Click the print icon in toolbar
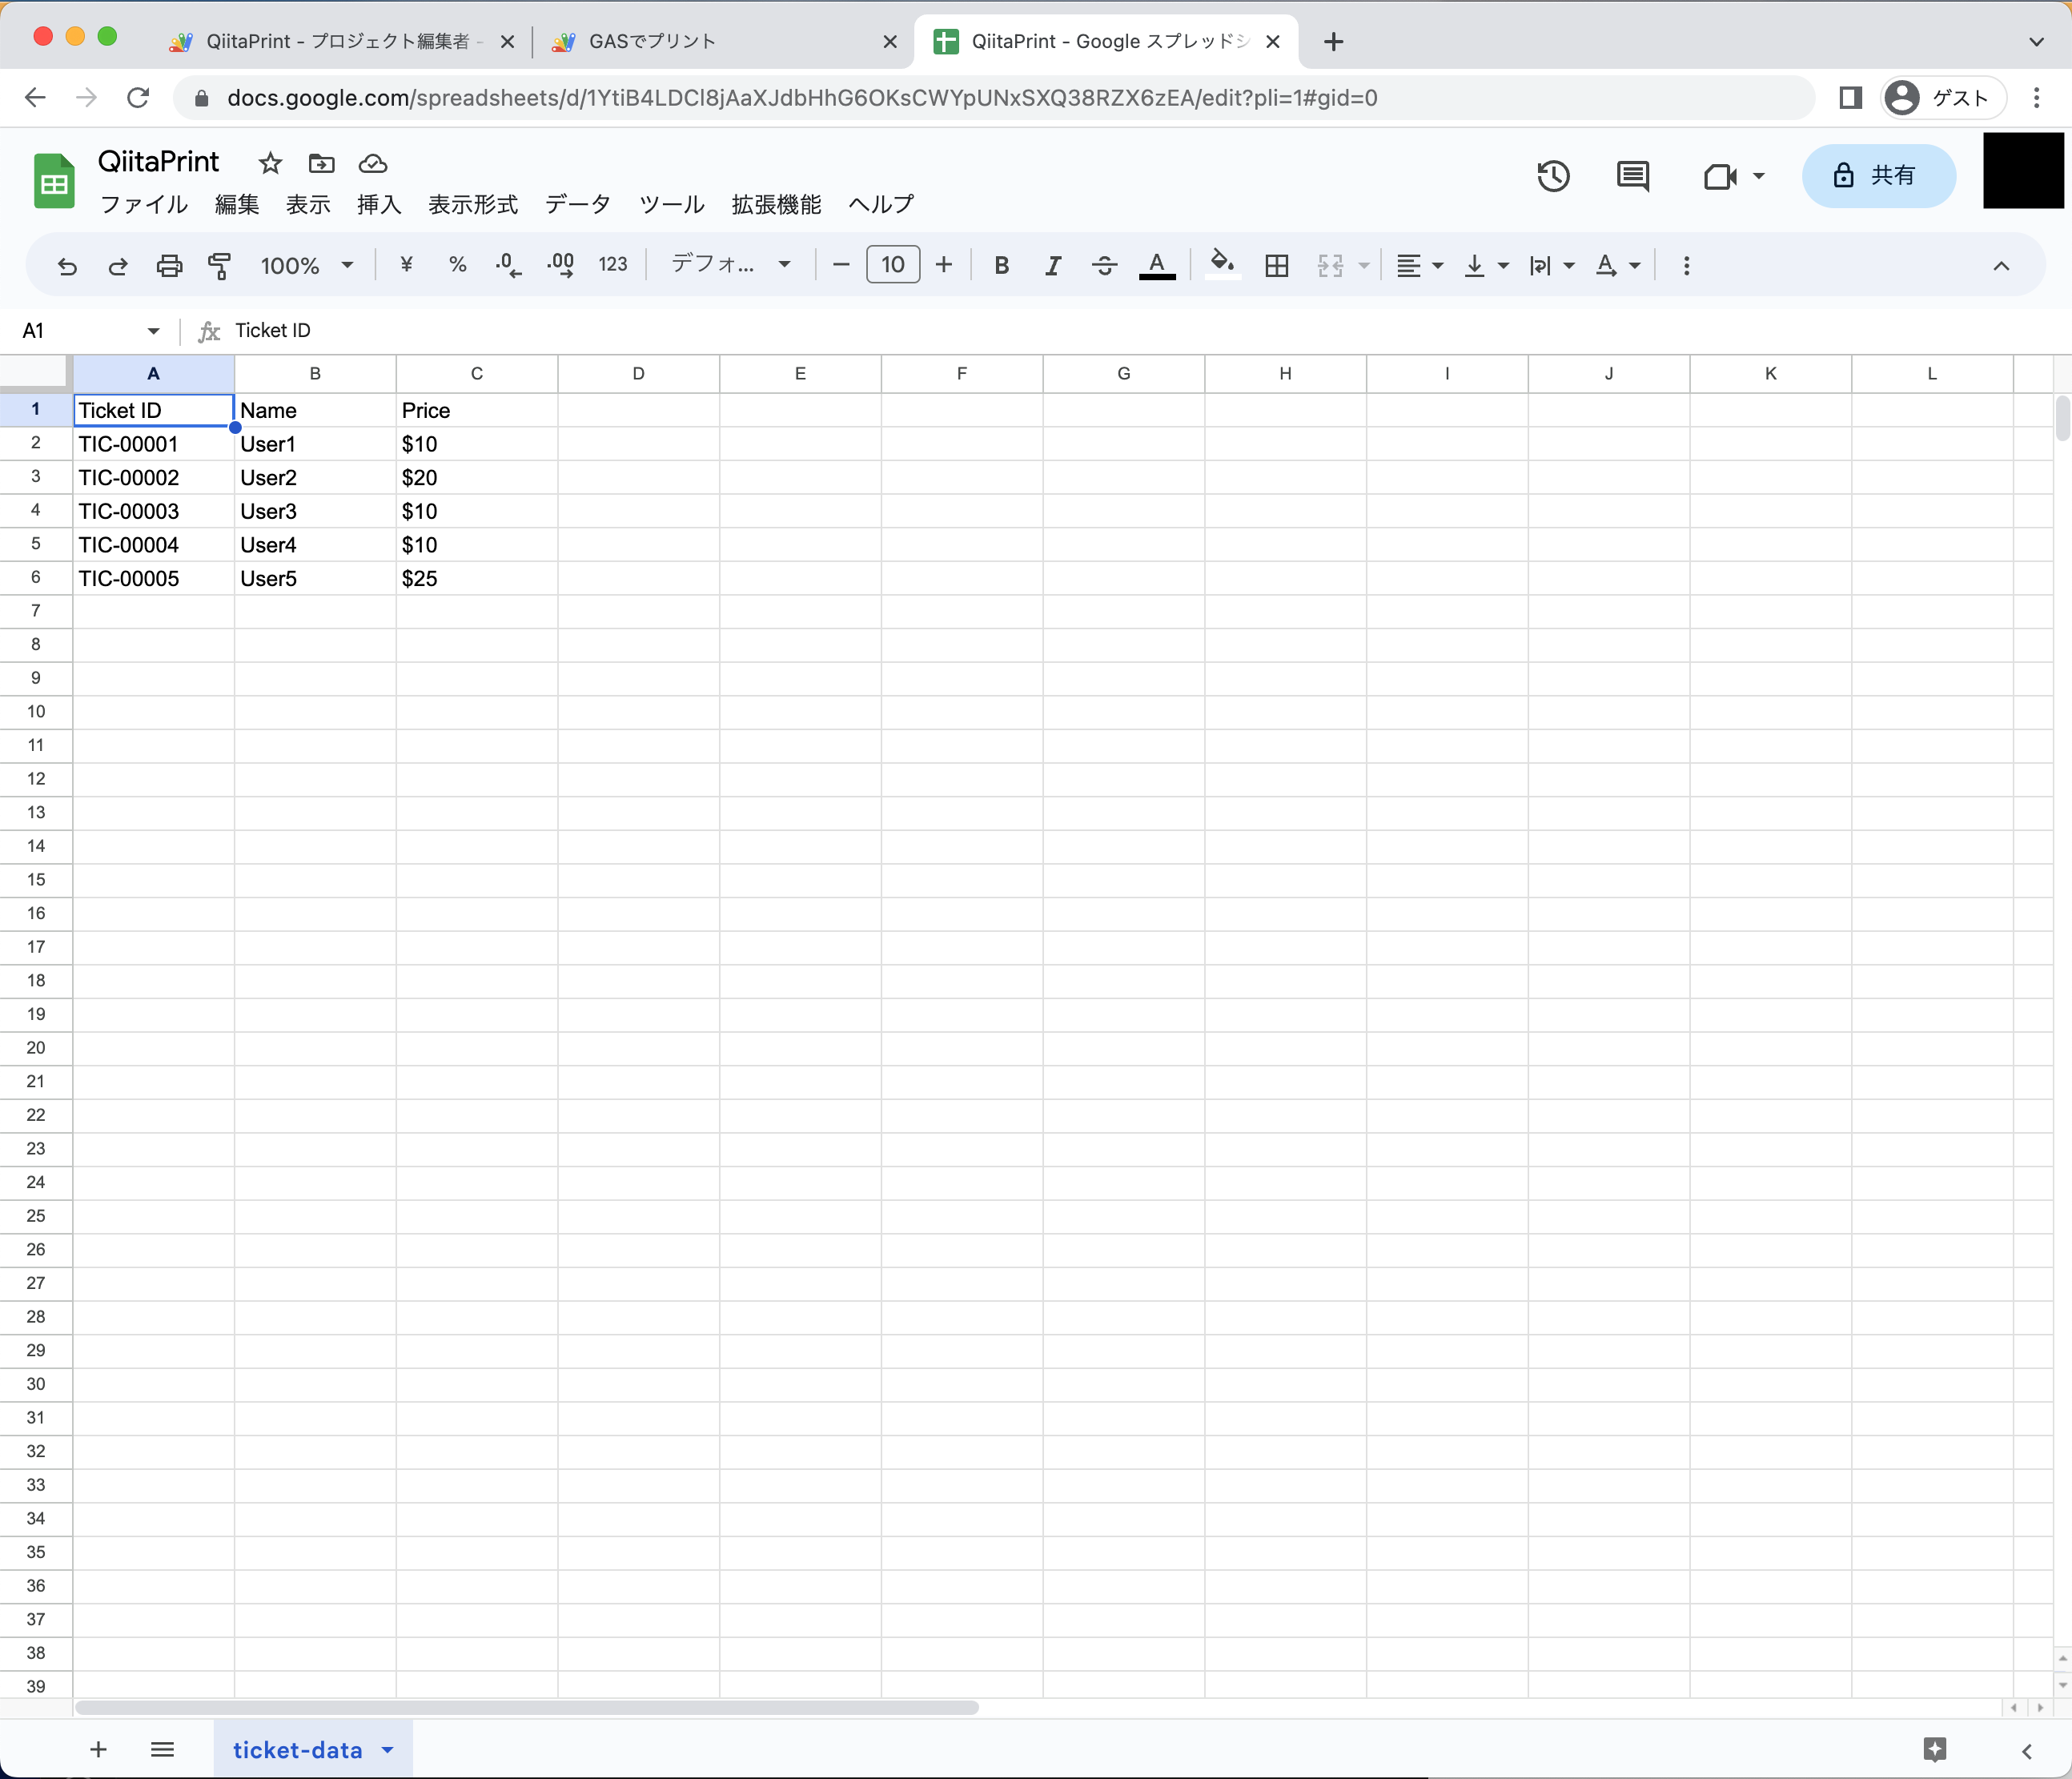The width and height of the screenshot is (2072, 1779). click(x=169, y=265)
